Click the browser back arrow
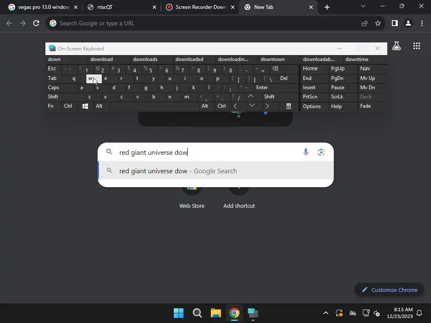Screen dimensions: 431x323 click(9, 24)
